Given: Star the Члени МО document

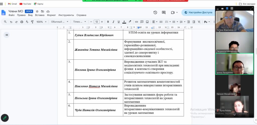Looking at the screenshot, I should [x=37, y=11].
